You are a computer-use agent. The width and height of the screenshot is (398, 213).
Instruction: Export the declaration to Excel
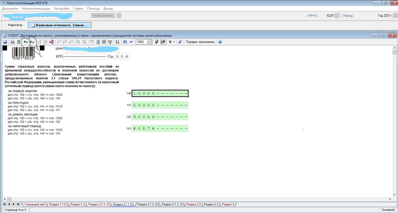19,42
